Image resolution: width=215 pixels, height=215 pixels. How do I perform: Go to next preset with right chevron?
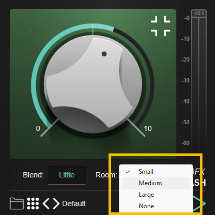pyautogui.click(x=56, y=204)
